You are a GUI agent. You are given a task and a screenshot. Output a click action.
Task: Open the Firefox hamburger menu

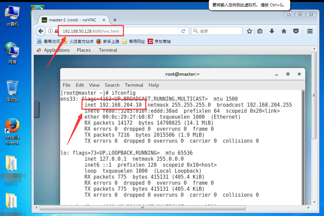pyautogui.click(x=310, y=31)
